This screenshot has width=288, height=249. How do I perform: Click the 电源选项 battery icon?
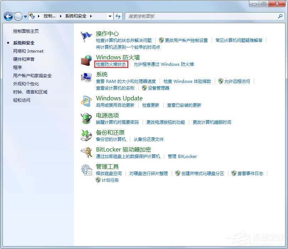pyautogui.click(x=86, y=118)
